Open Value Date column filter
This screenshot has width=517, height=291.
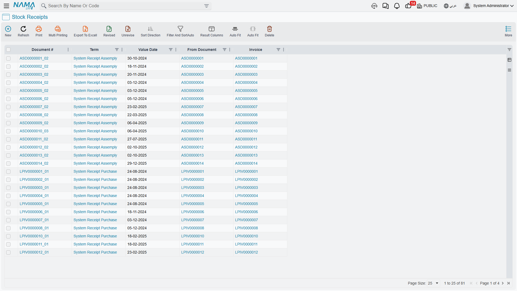click(x=170, y=50)
